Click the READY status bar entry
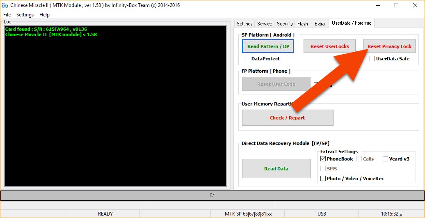Viewport: 425px width, 218px height. [105, 213]
